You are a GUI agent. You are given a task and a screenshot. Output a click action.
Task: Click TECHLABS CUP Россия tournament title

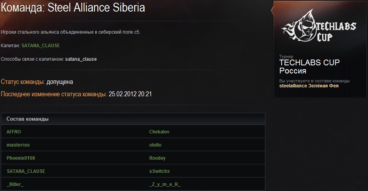coord(309,67)
